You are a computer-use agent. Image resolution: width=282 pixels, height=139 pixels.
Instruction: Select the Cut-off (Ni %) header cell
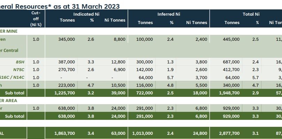coord(36,18)
